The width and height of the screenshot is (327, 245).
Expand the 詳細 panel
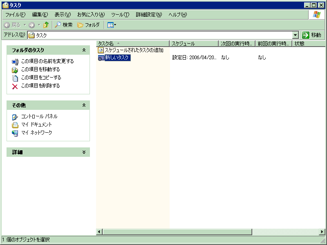coord(84,152)
